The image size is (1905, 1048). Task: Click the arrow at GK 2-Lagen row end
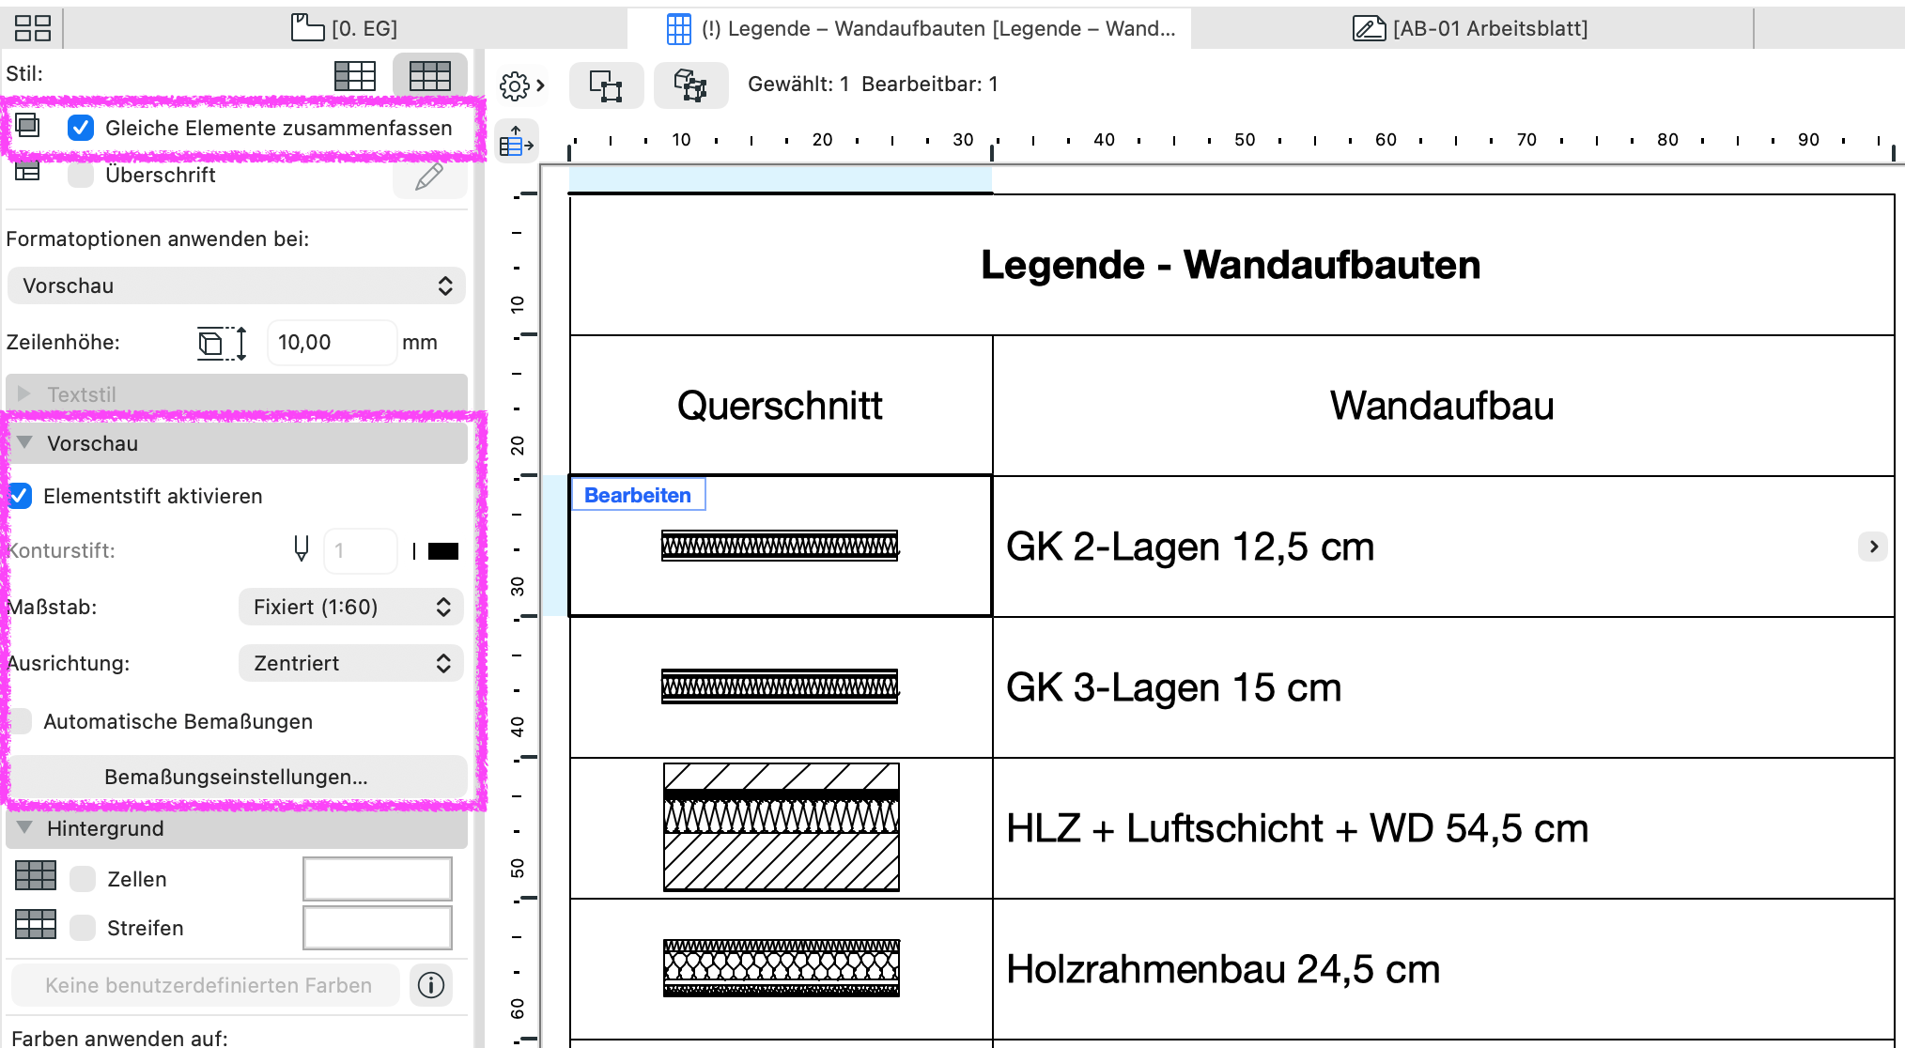(x=1873, y=547)
